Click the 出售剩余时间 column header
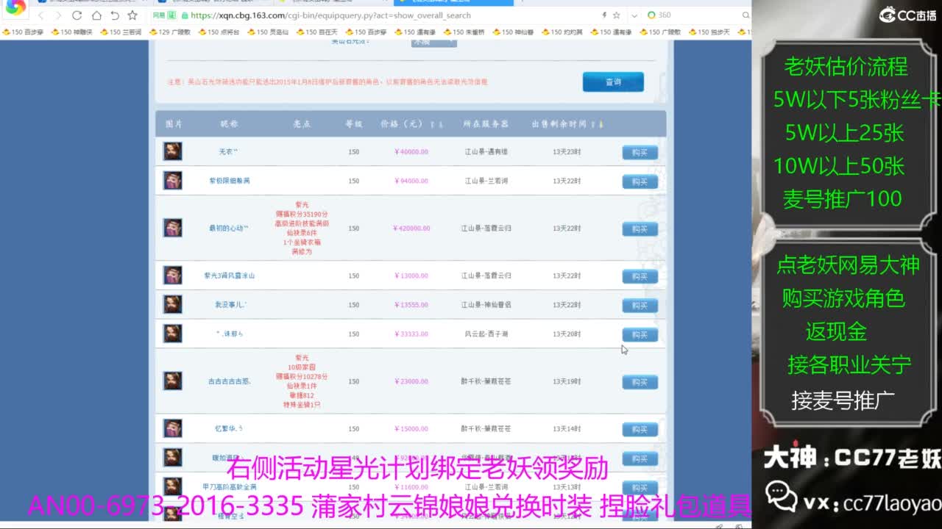The height and width of the screenshot is (529, 942). tap(561, 125)
